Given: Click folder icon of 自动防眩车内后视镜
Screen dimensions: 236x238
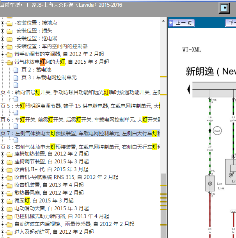Looking at the screenshot, I should [x=9, y=225].
